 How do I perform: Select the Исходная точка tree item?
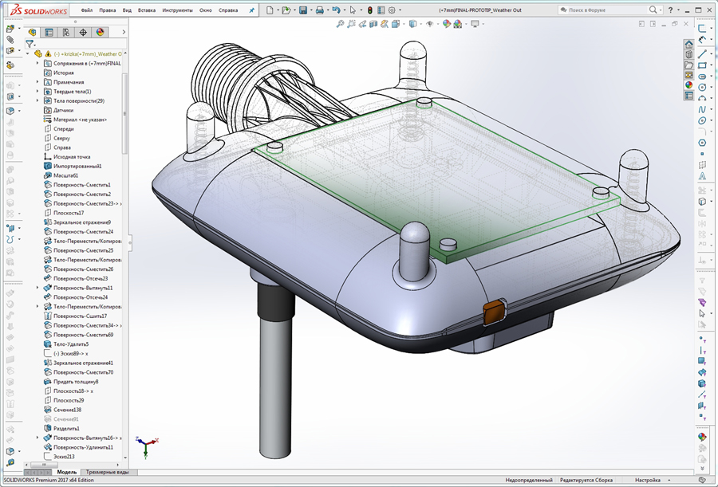[x=72, y=157]
